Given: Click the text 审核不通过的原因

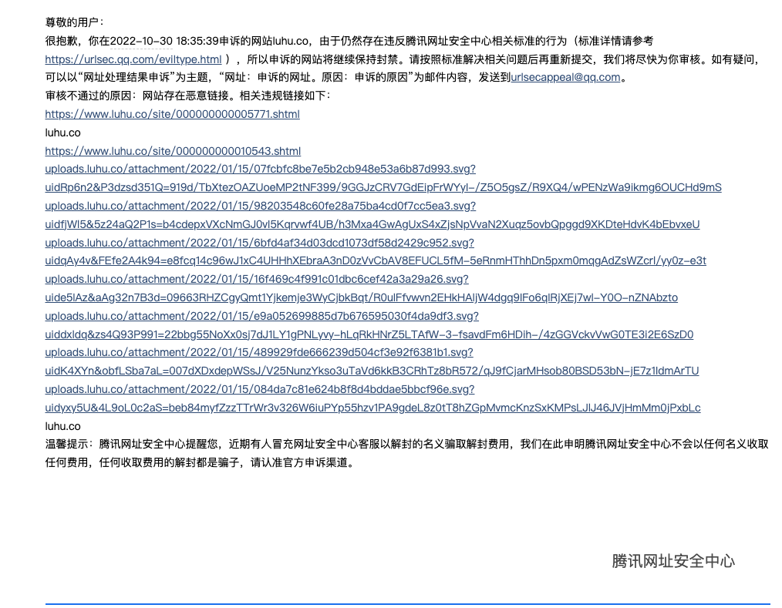Looking at the screenshot, I should pos(88,96).
